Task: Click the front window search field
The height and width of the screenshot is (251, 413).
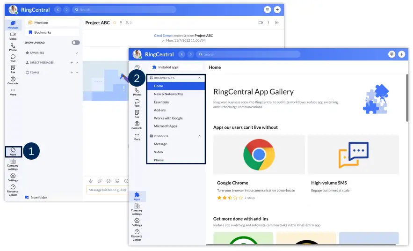Action: [x=248, y=54]
